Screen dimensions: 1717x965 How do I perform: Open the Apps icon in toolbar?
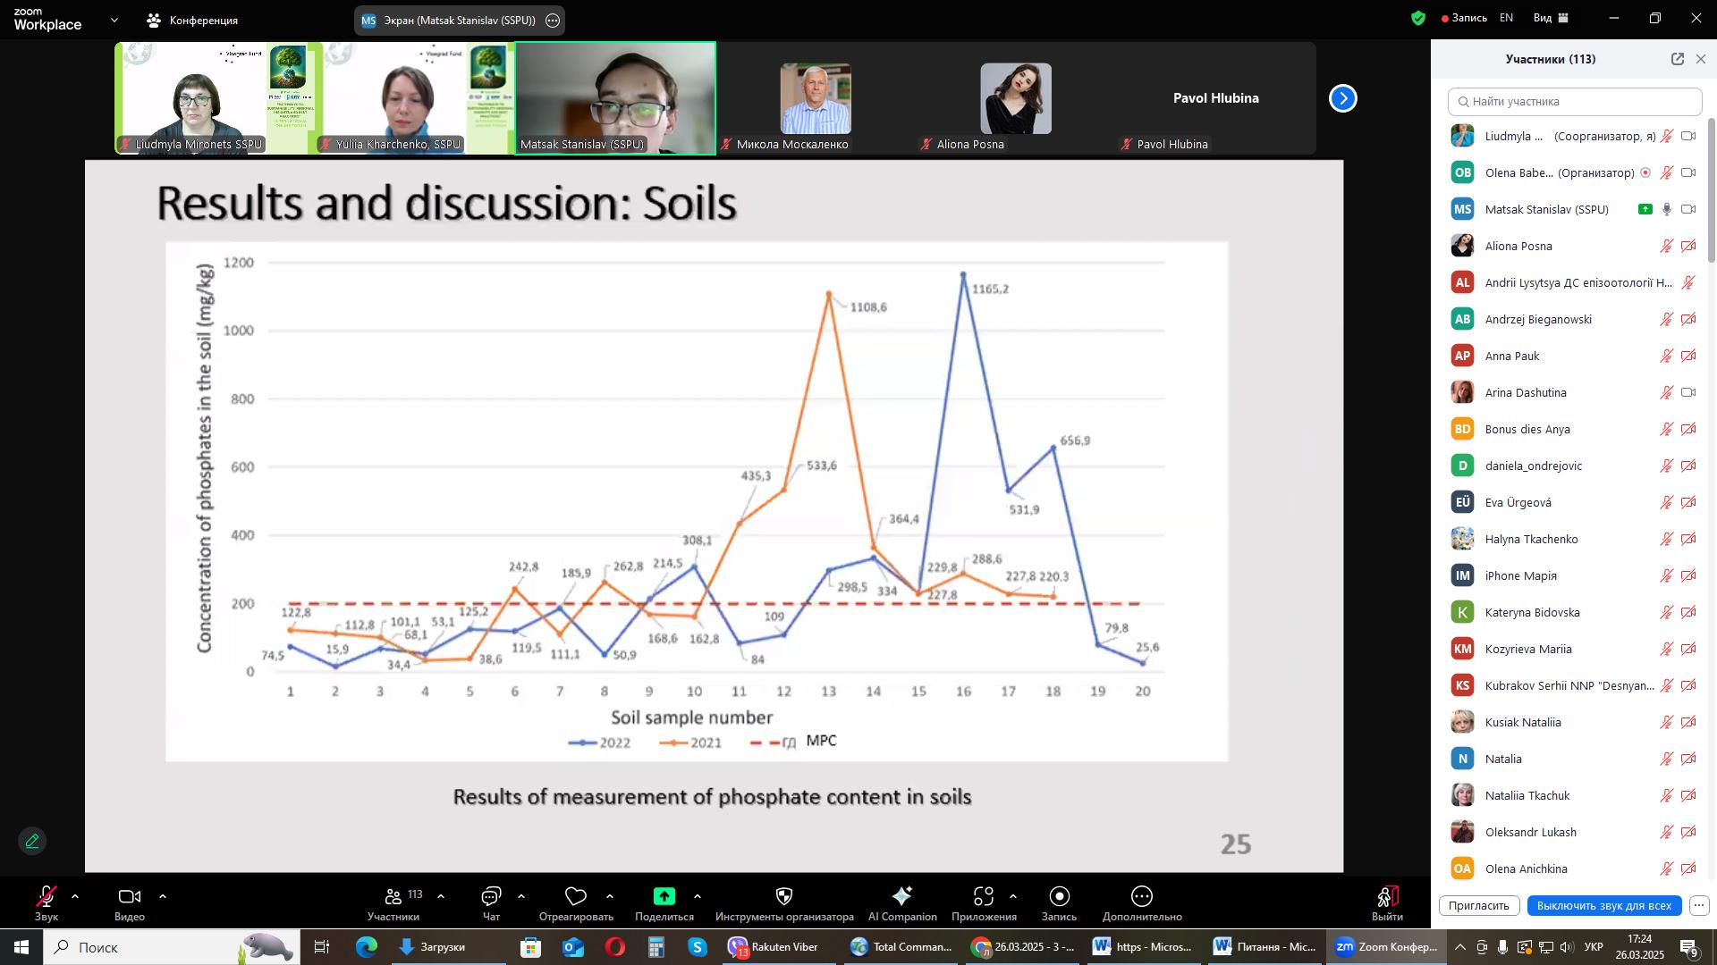pos(984,897)
